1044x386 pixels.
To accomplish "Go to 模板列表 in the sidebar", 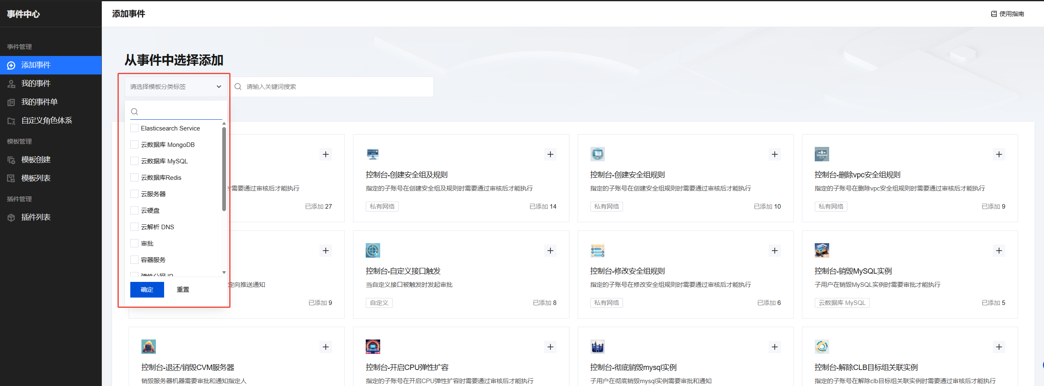I will pos(51,178).
